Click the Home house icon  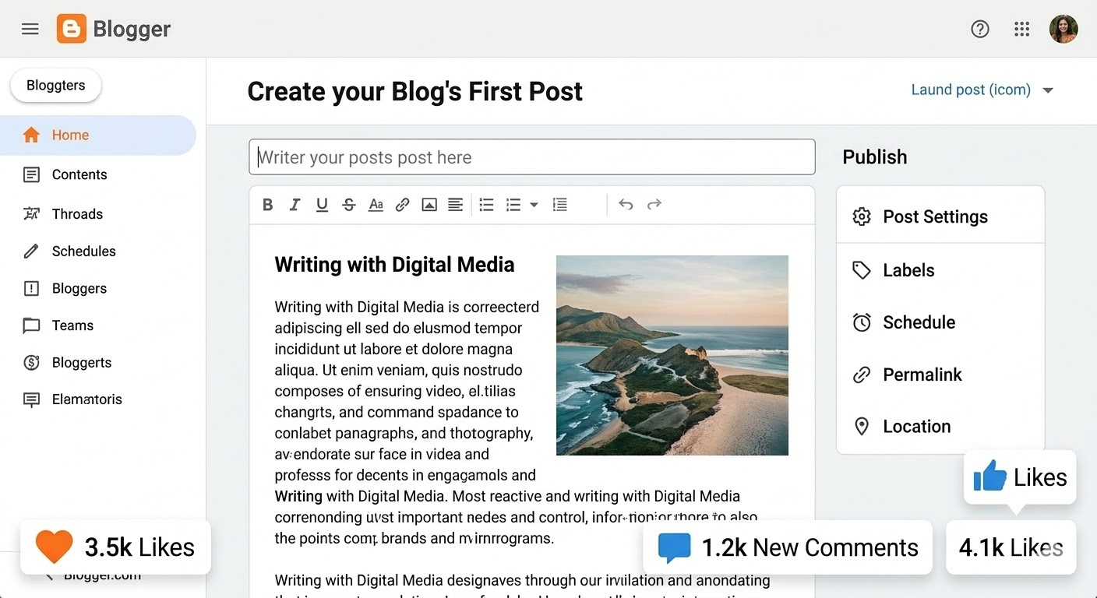point(31,135)
